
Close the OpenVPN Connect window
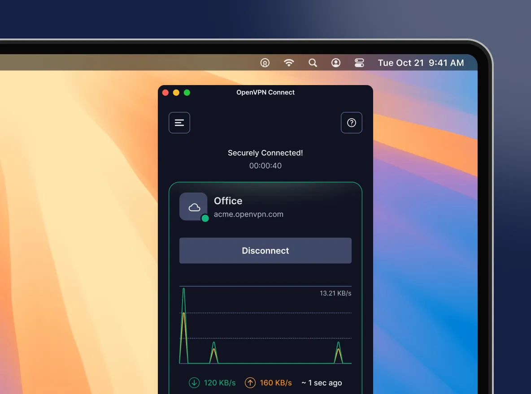[165, 93]
